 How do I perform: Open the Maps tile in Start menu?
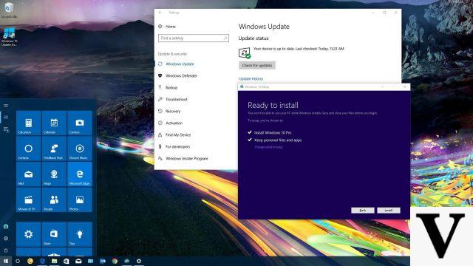coord(54,174)
